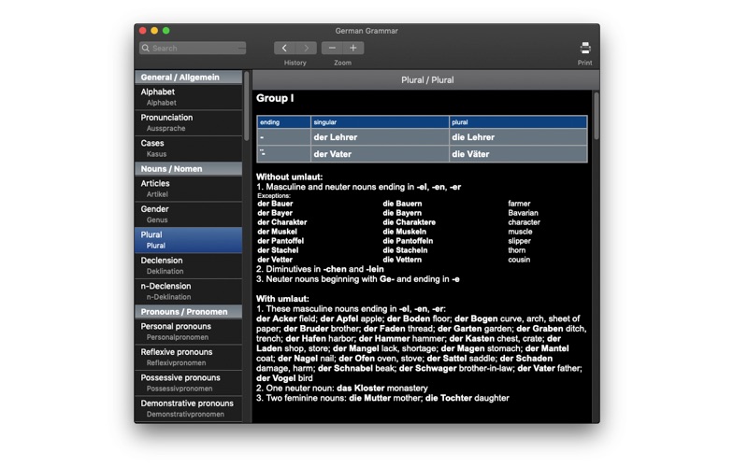Go forward in history
The height and width of the screenshot is (467, 748).
point(307,49)
